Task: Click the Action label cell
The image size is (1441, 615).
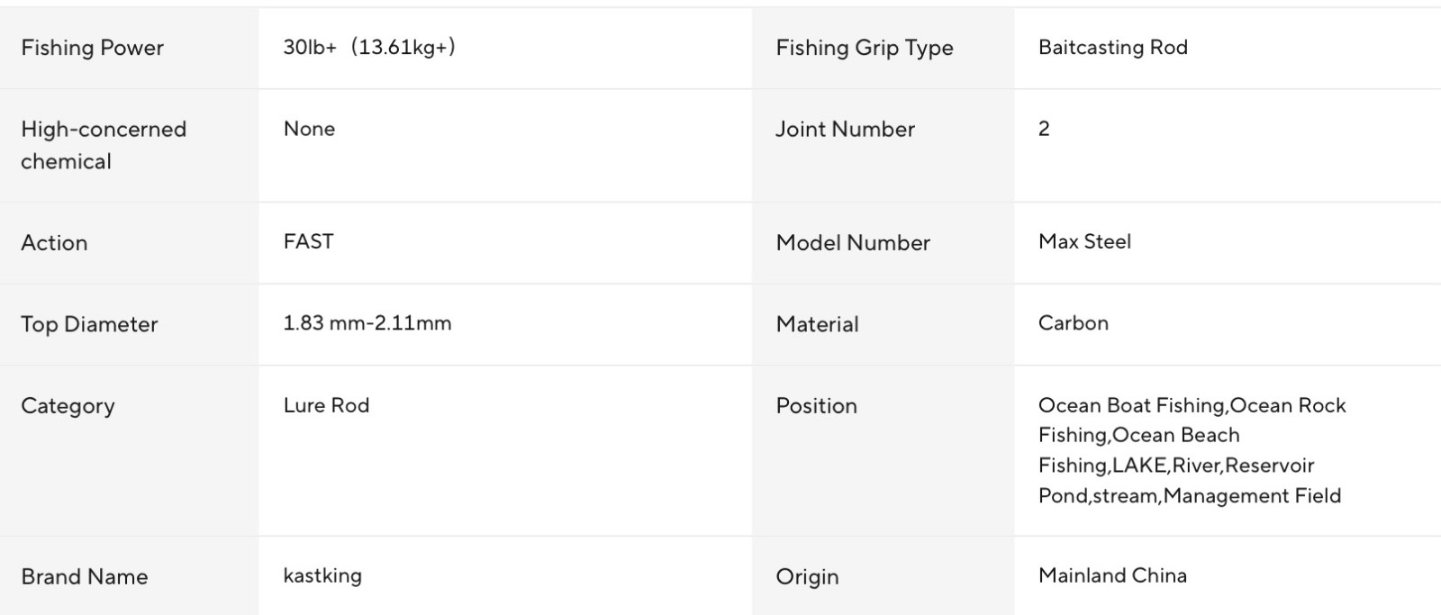Action: tap(129, 243)
